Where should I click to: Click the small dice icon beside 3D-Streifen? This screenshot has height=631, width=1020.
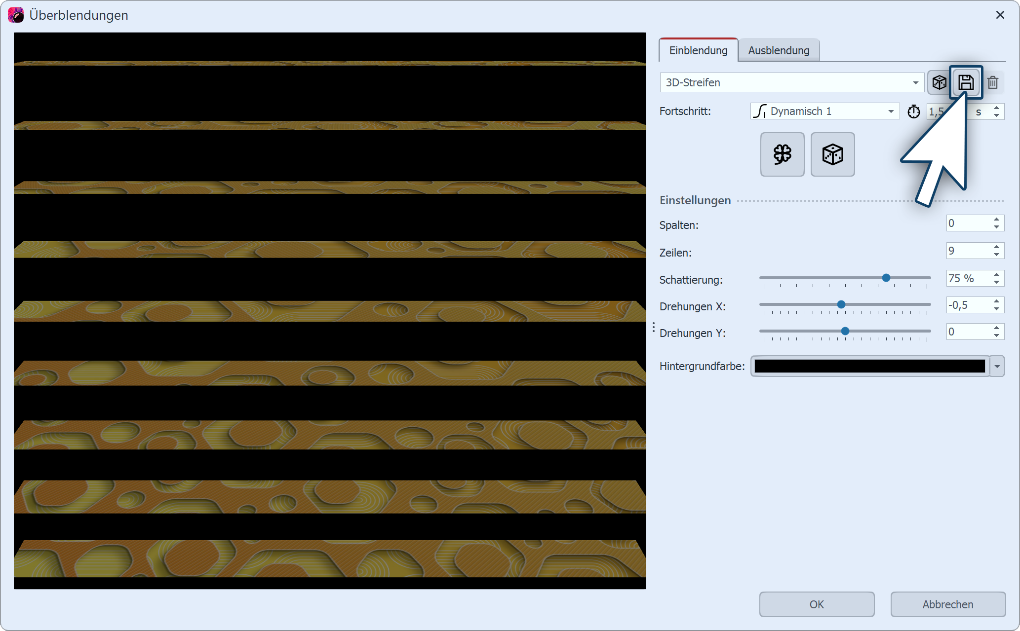point(939,82)
